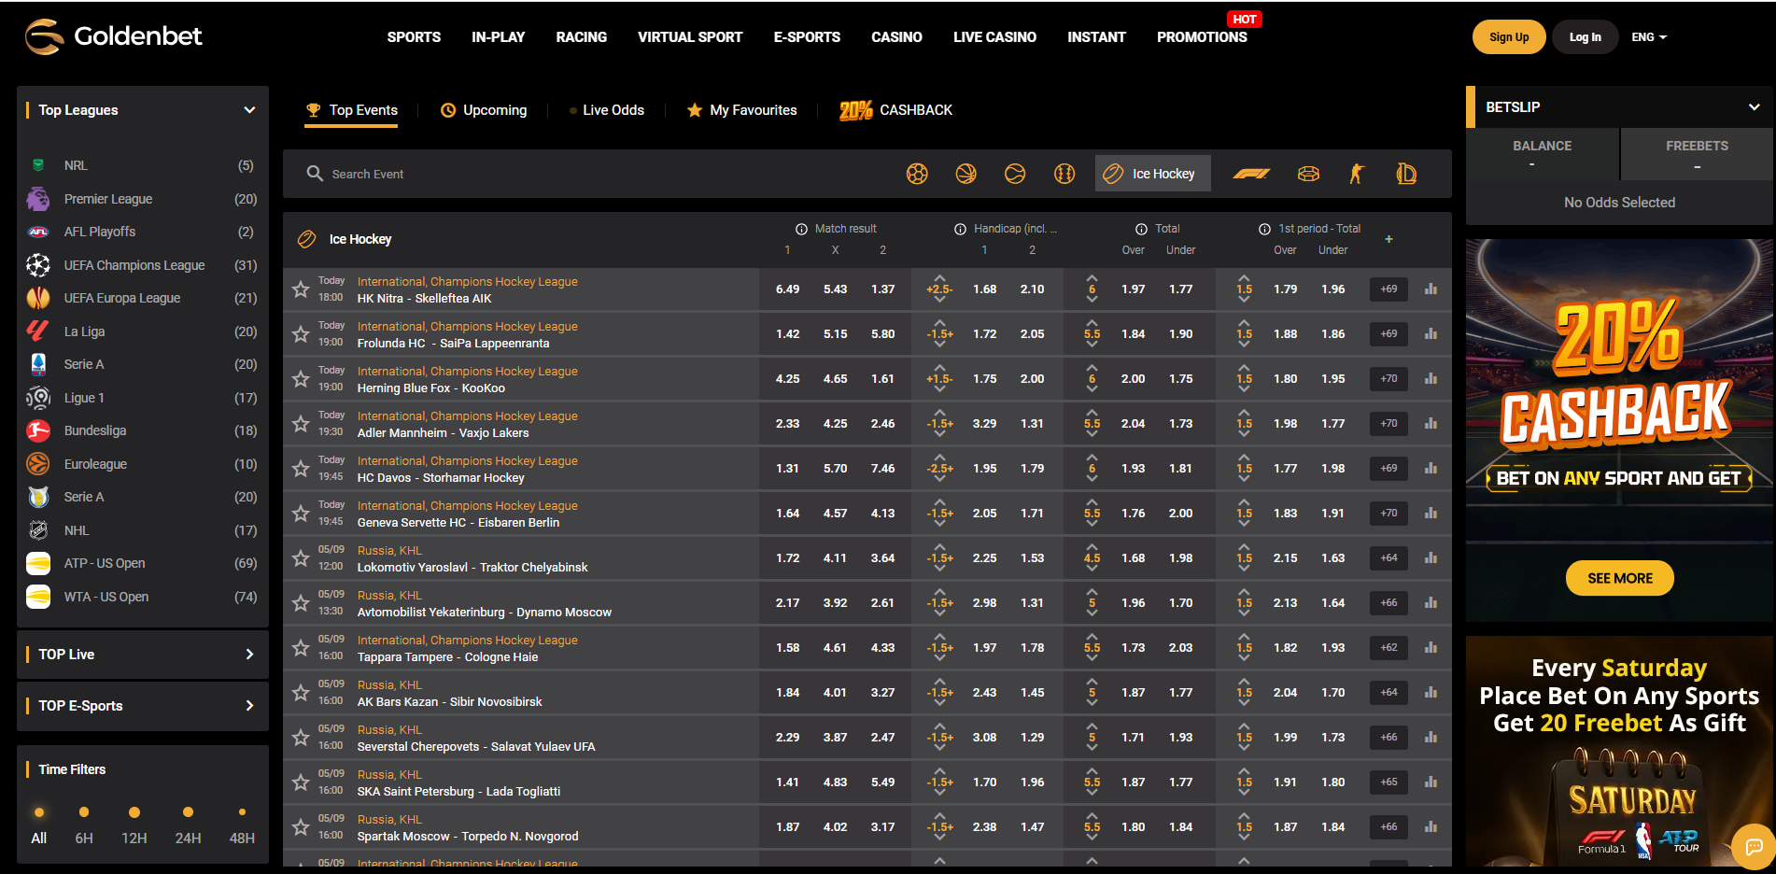Select the baseball sport icon
Viewport: 1776px width, 874px height.
[1064, 174]
